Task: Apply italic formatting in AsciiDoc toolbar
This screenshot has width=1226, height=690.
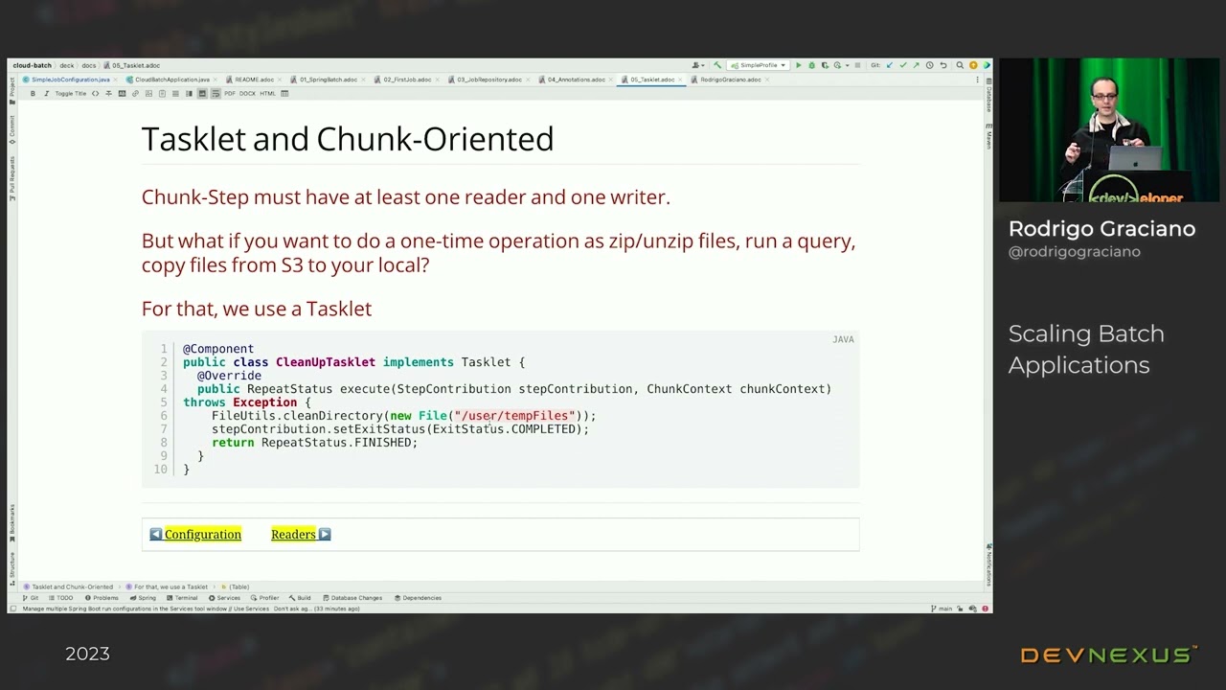Action: [x=46, y=93]
